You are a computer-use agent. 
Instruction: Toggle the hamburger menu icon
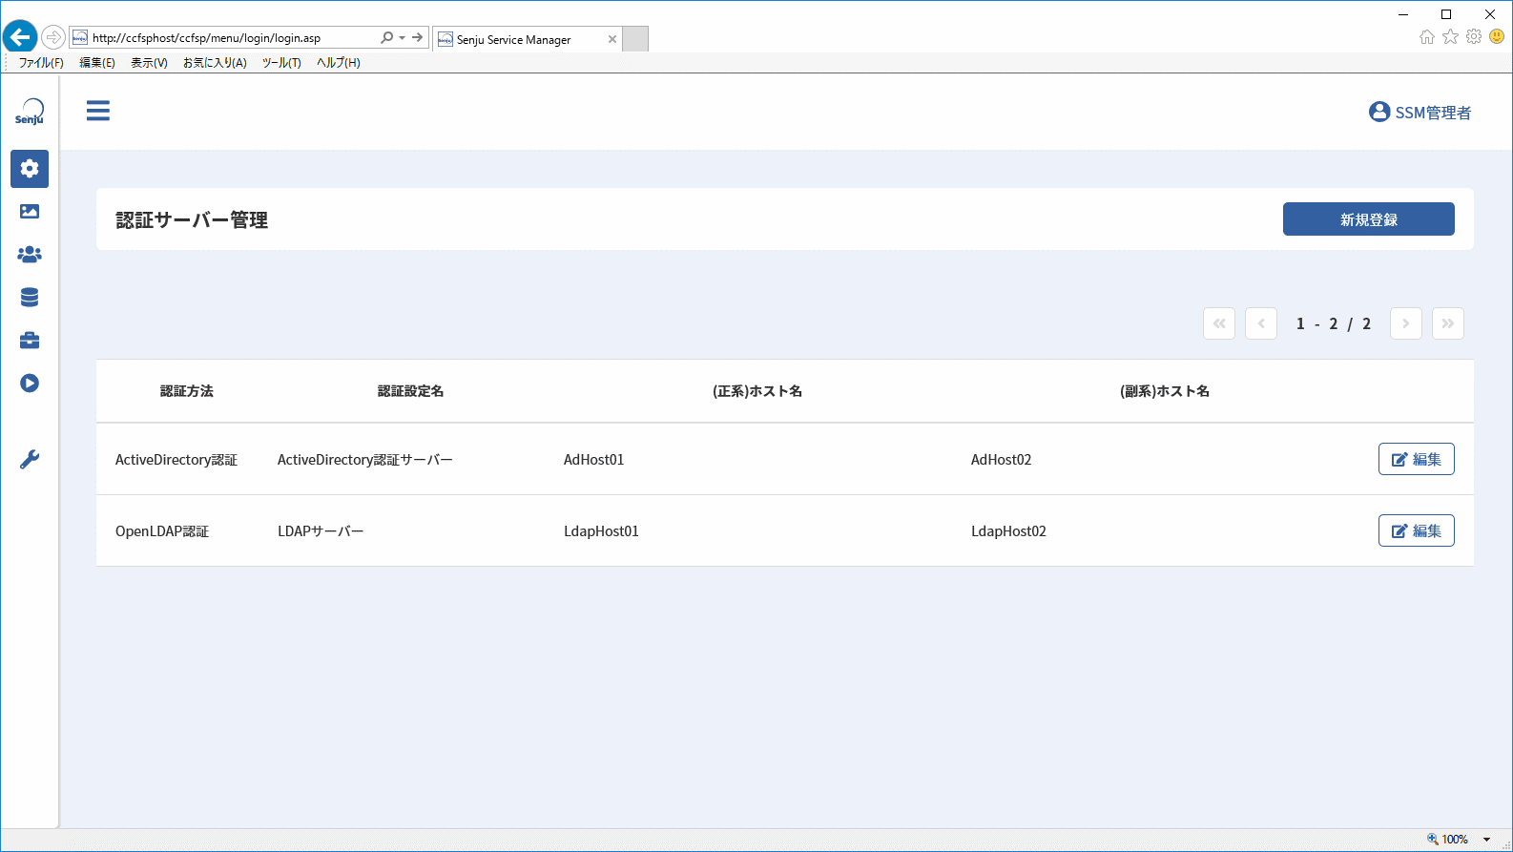[x=98, y=111]
